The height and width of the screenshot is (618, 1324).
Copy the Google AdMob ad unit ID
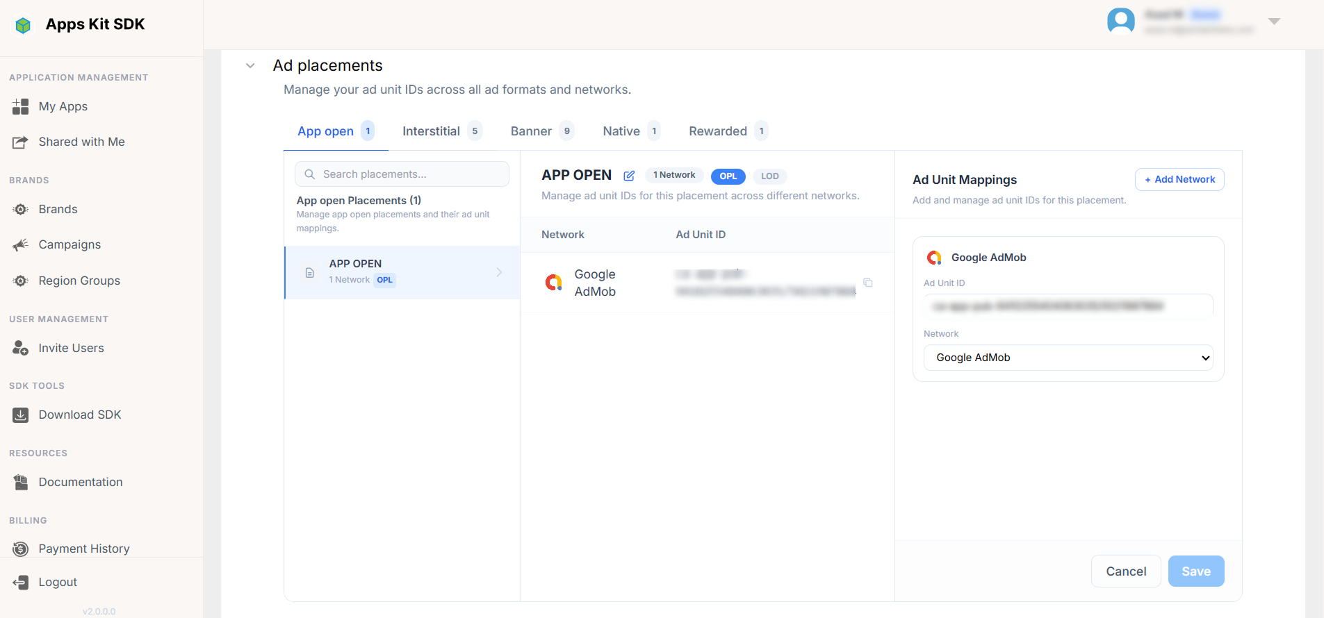coord(868,283)
